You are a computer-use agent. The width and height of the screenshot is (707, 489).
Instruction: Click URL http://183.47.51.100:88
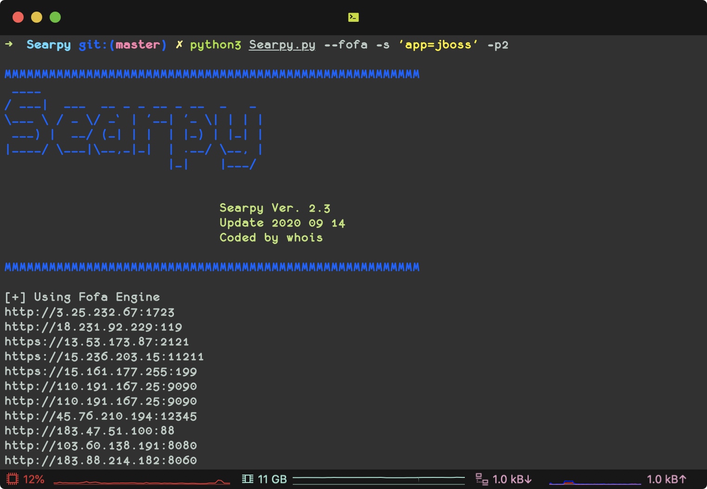click(90, 431)
